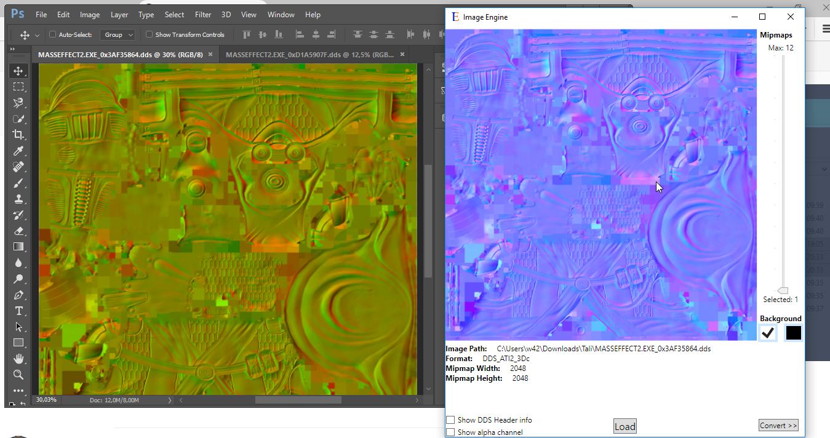Click distribute vertical centers icon
Image resolution: width=830 pixels, height=438 pixels.
point(373,34)
